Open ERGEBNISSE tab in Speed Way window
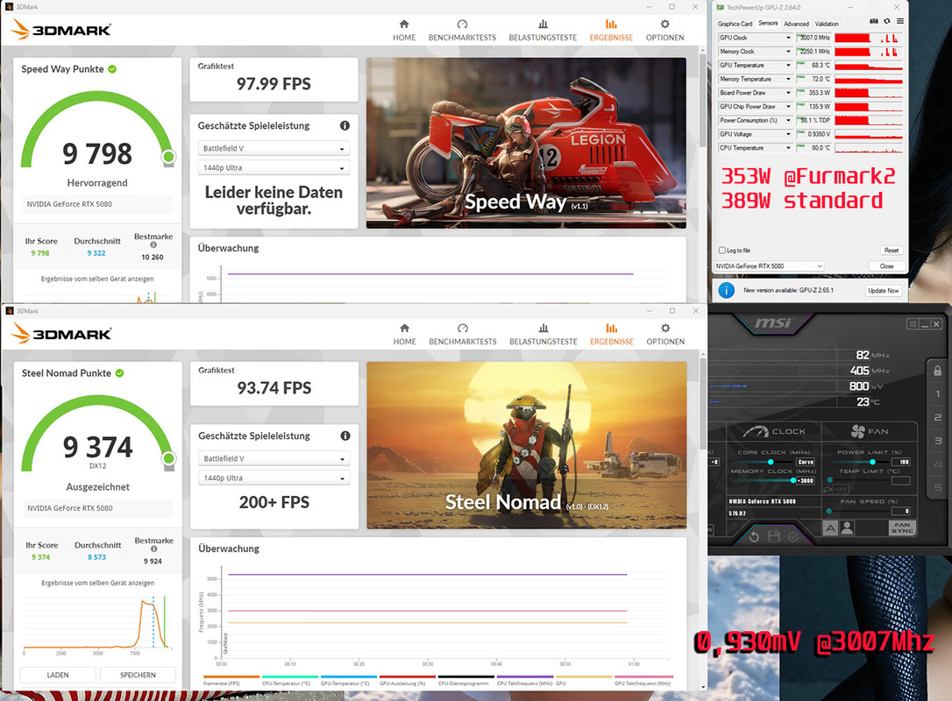The height and width of the screenshot is (701, 952). (611, 31)
